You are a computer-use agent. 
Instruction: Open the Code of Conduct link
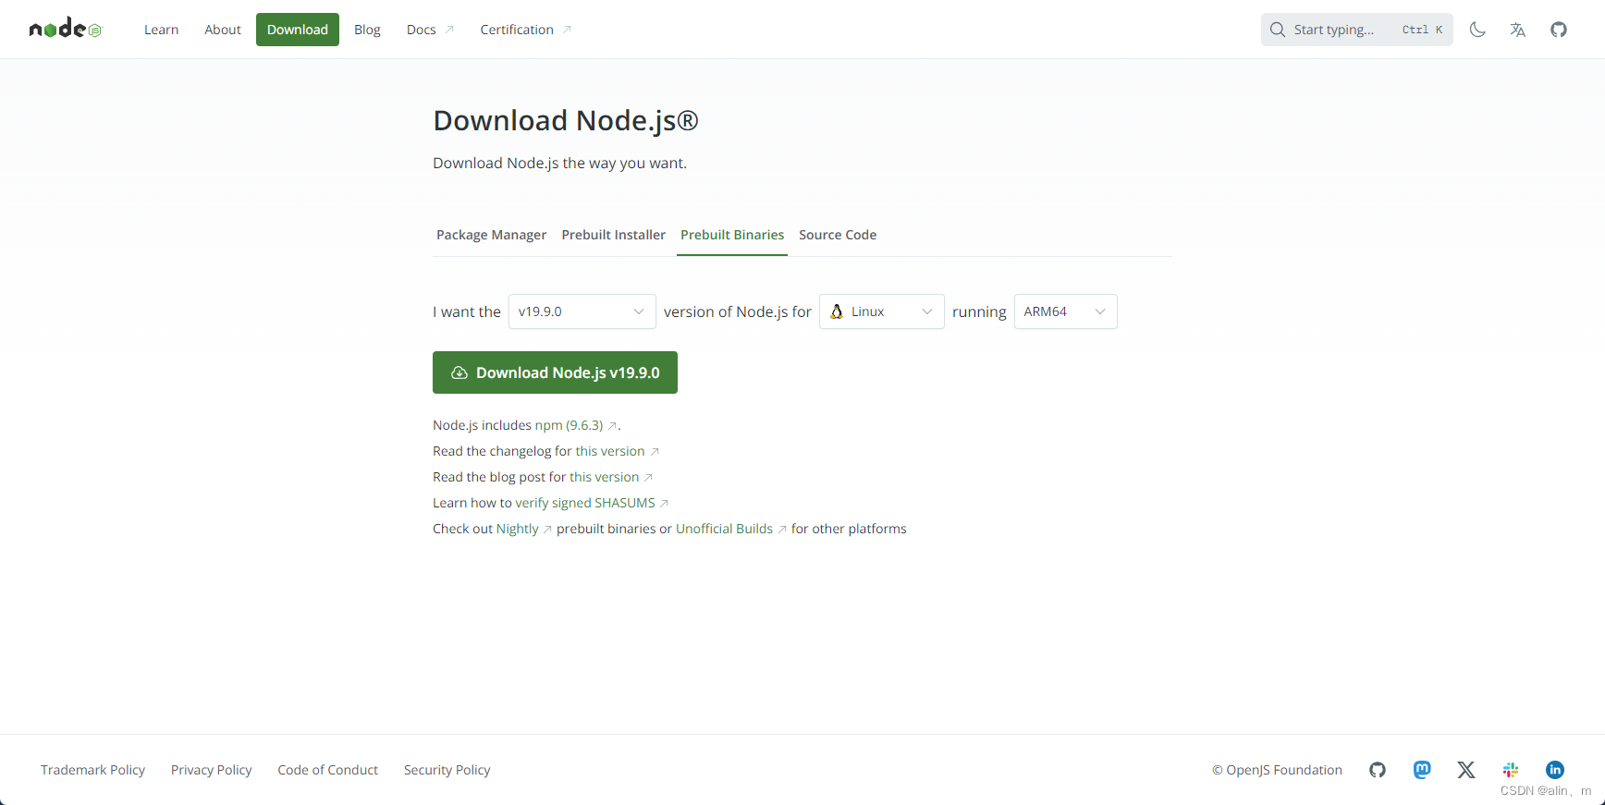click(x=328, y=770)
